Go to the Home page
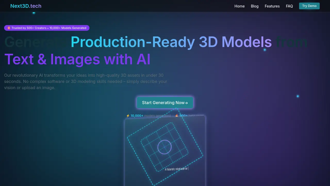 pyautogui.click(x=240, y=6)
